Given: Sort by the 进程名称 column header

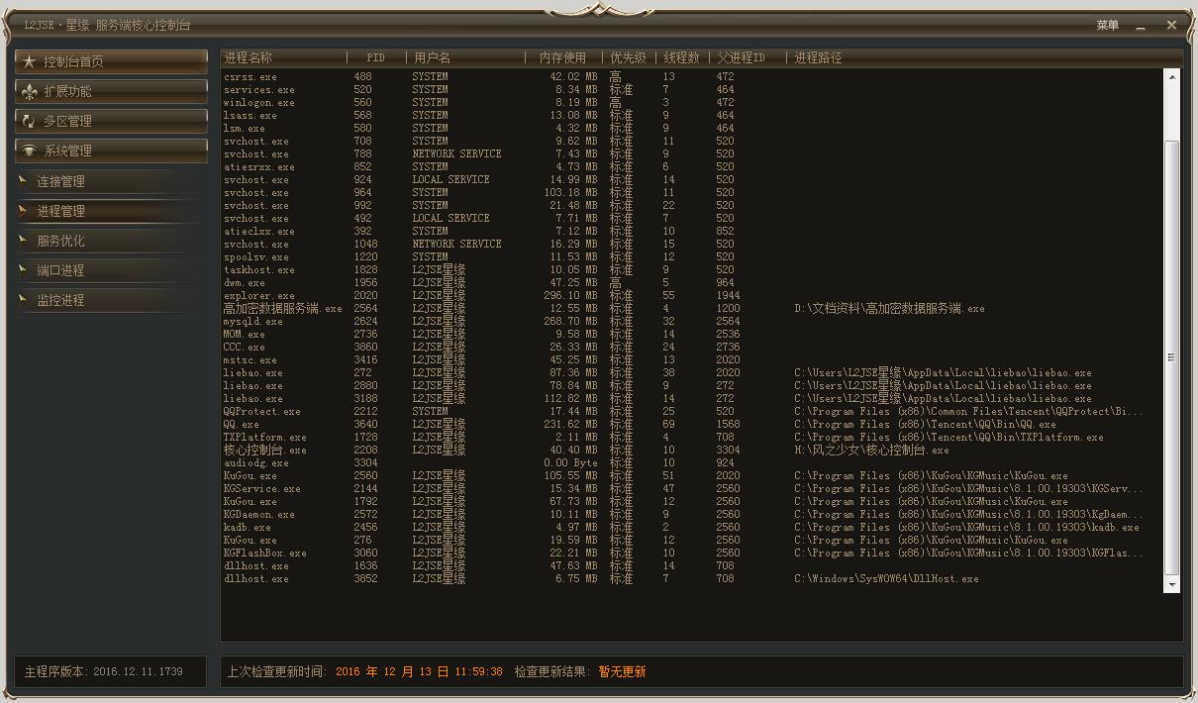Looking at the screenshot, I should tap(284, 58).
